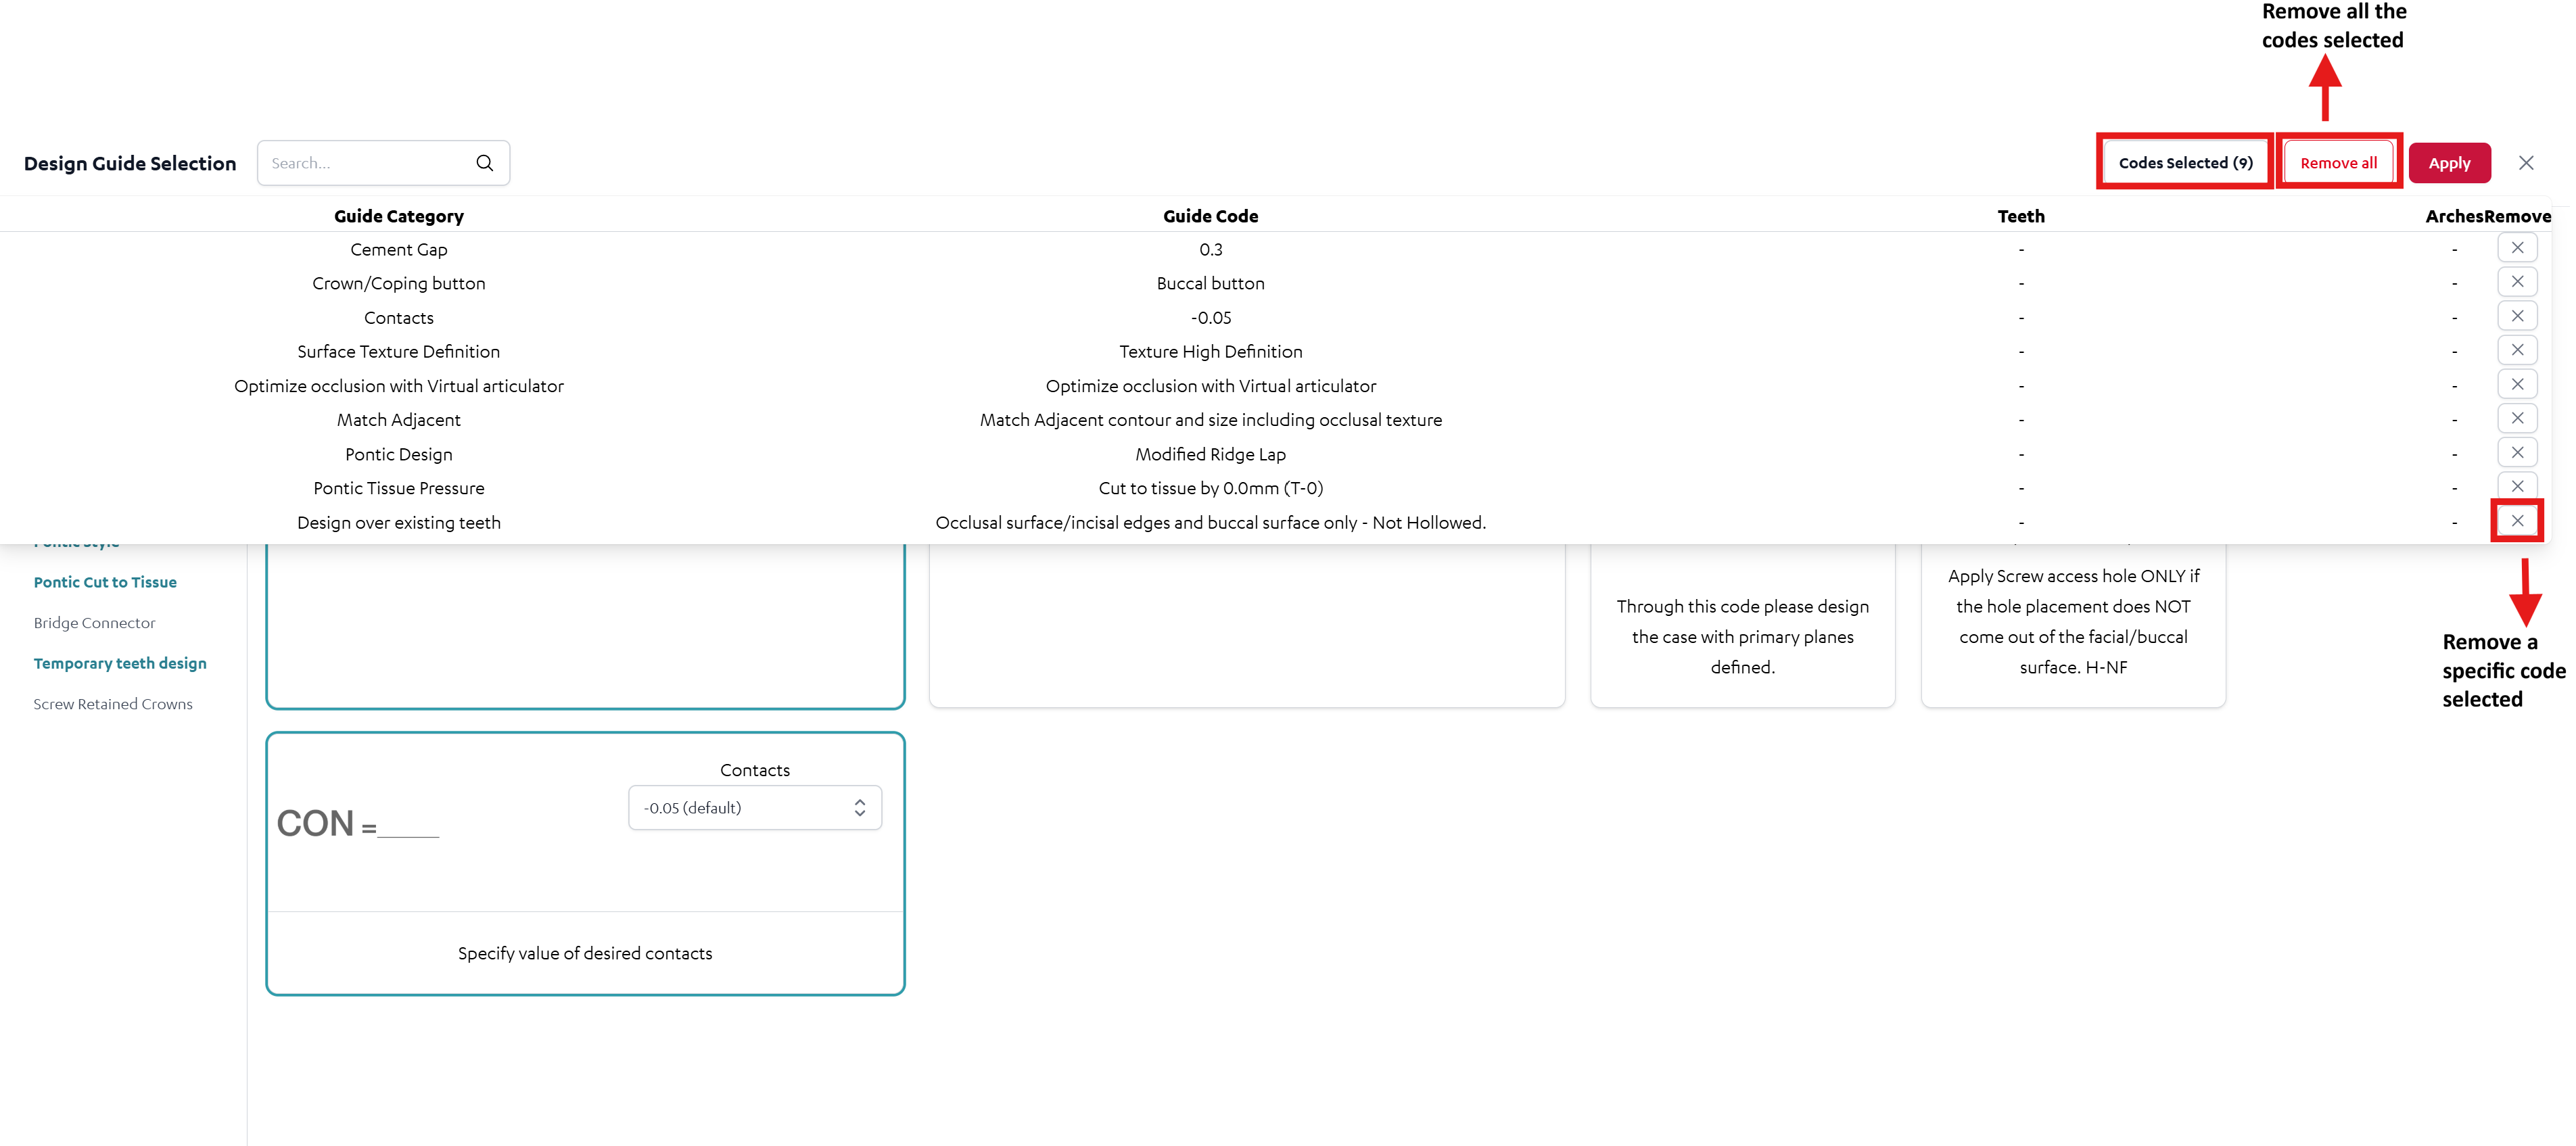Click the Remove all button

pyautogui.click(x=2338, y=163)
